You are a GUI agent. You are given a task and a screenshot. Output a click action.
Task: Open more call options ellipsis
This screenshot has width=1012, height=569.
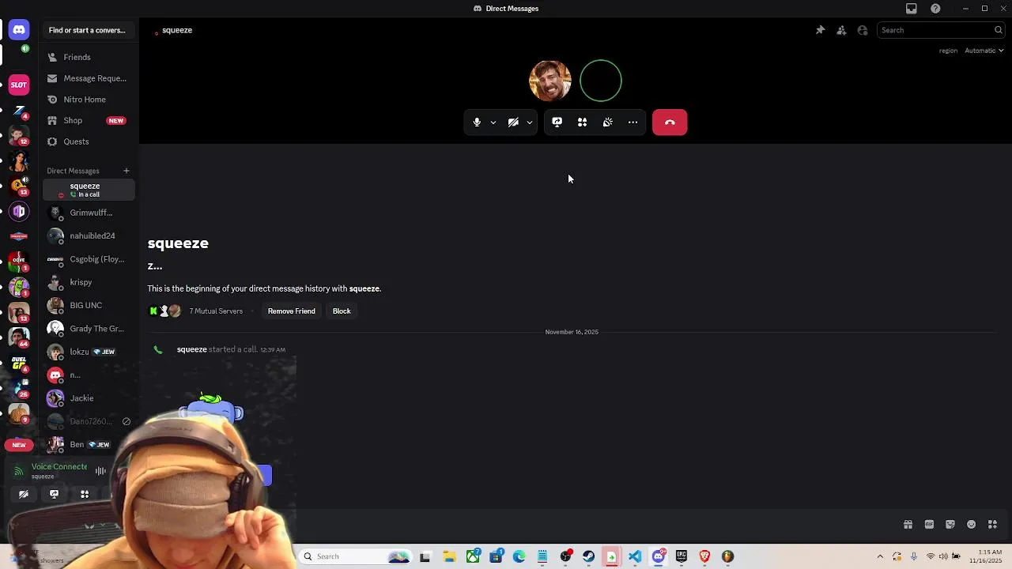tap(632, 122)
